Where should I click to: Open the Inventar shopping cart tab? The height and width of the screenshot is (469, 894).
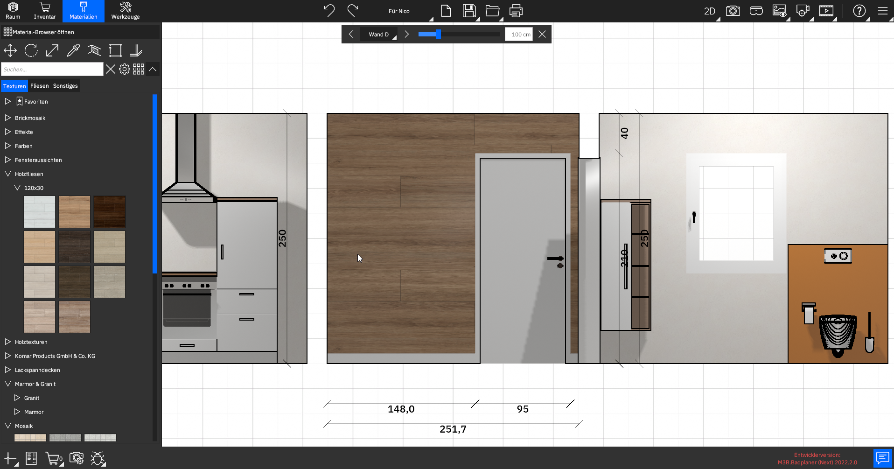click(x=45, y=11)
